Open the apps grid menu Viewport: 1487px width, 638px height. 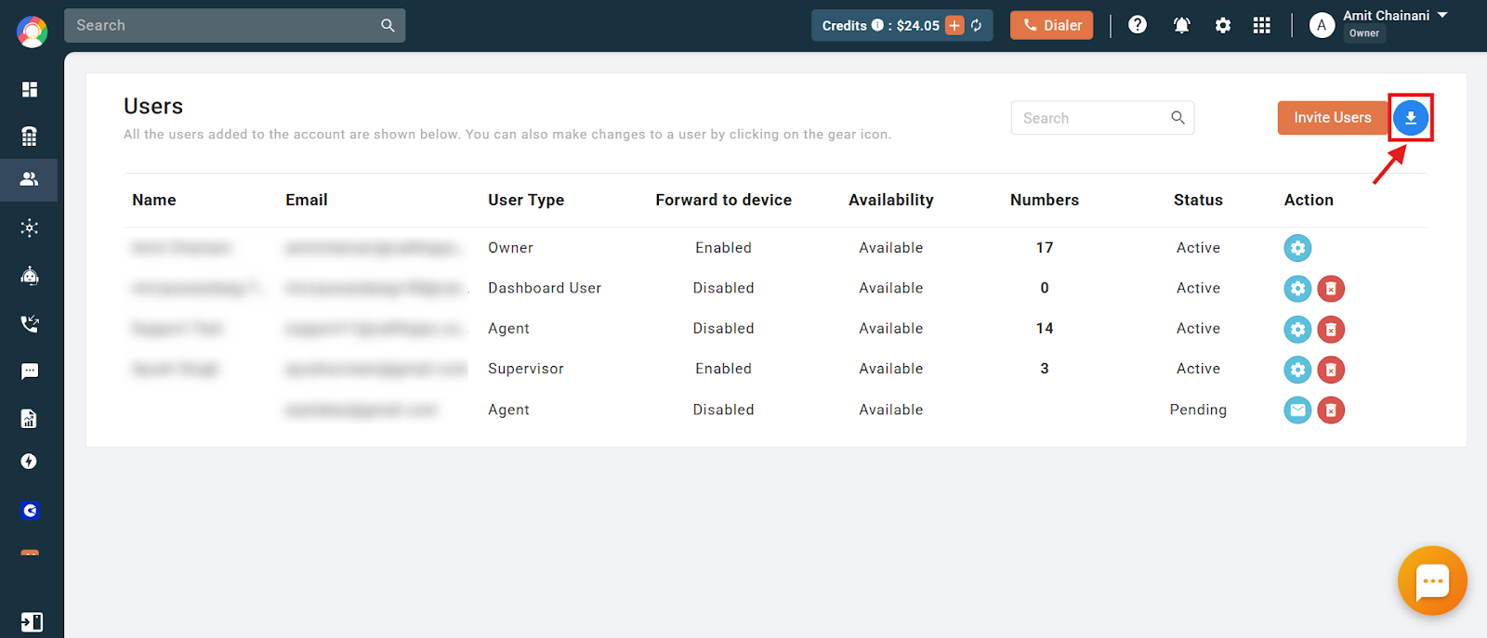coord(1261,25)
